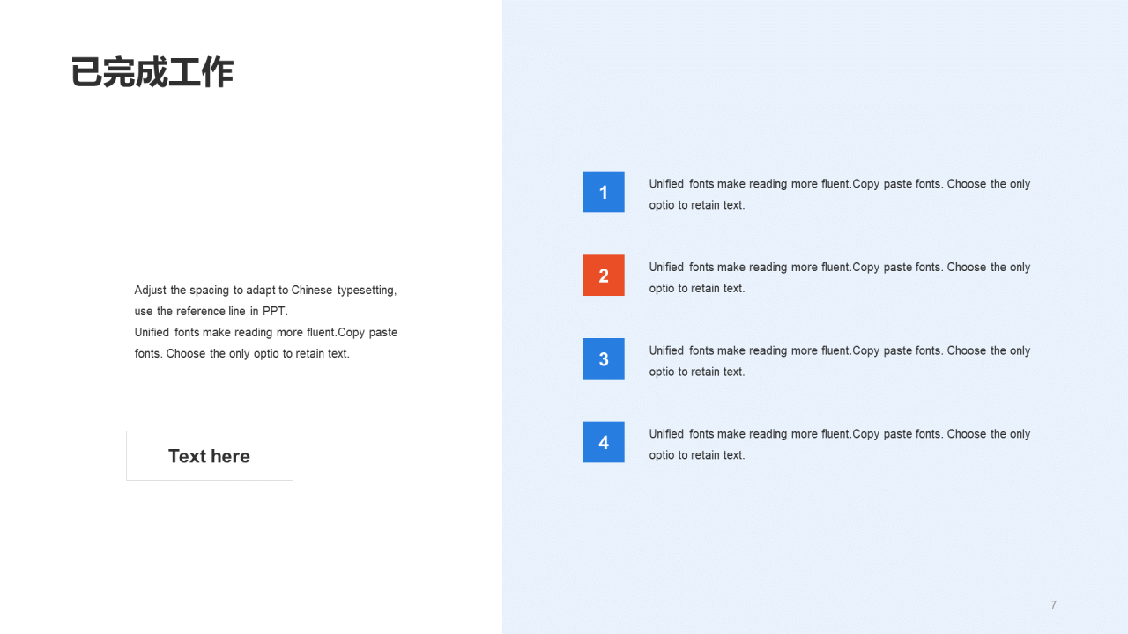Select the blue number 1 square

coord(604,192)
